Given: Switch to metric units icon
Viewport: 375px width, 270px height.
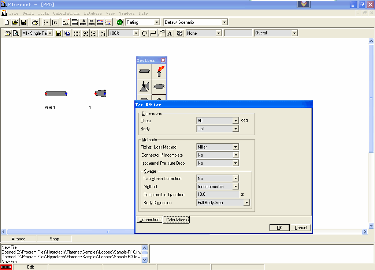Looking at the screenshot, I should click(46, 22).
